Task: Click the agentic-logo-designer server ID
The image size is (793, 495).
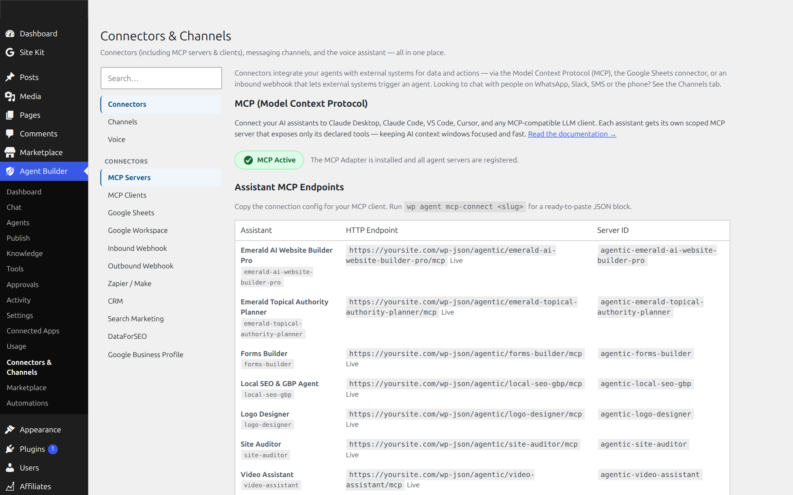Action: 645,414
